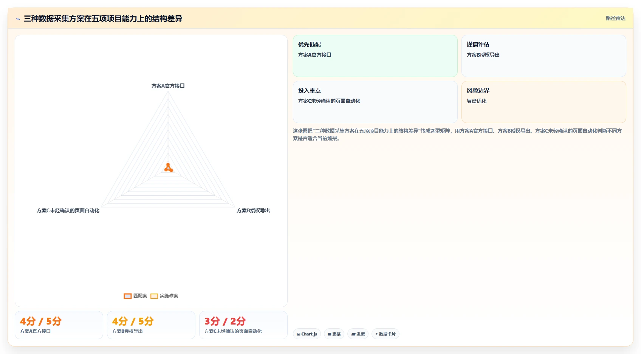The image size is (641, 354).
Task: Click the icon in the 数据卡片 chip
Action: coord(376,334)
